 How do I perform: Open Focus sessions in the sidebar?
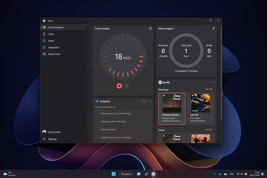click(x=64, y=27)
